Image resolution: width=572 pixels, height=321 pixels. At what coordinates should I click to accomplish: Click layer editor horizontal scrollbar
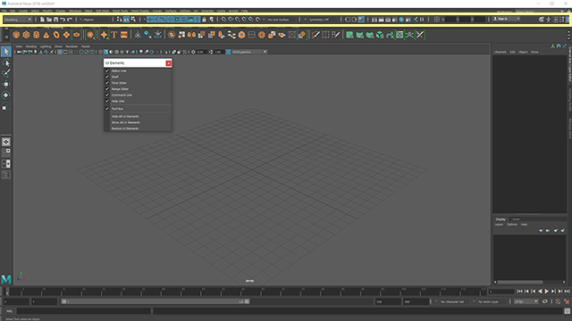click(x=520, y=282)
